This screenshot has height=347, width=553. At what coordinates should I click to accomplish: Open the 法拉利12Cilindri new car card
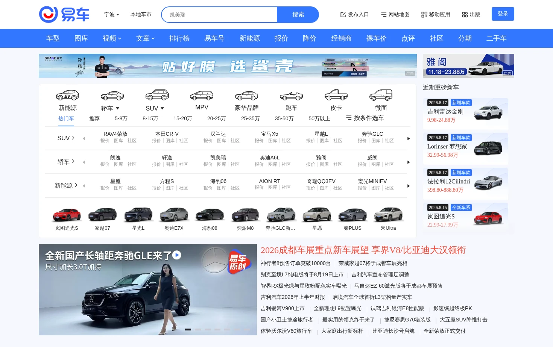(465, 184)
